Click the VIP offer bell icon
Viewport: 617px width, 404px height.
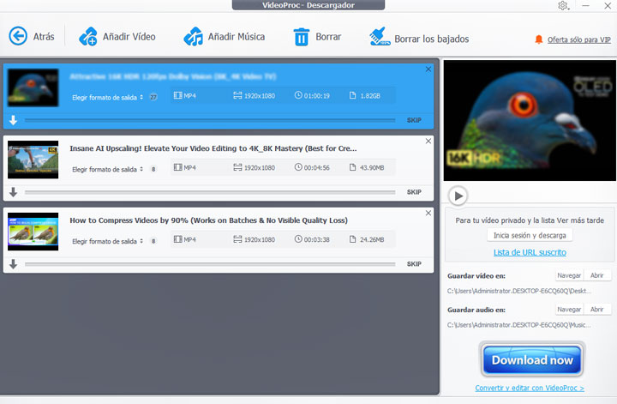(539, 39)
